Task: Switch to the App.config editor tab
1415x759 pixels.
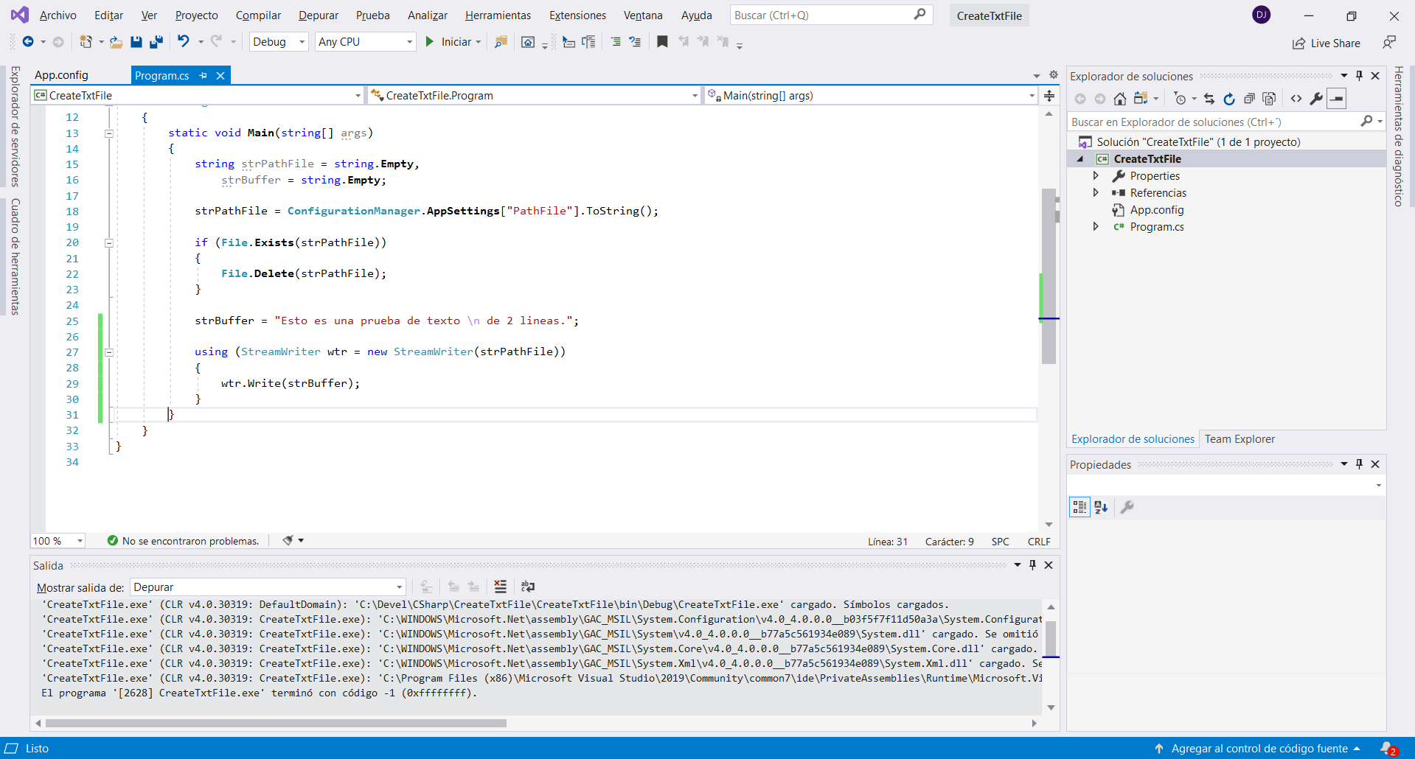Action: coord(61,75)
